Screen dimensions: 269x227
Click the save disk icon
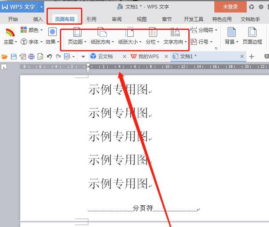14,57
